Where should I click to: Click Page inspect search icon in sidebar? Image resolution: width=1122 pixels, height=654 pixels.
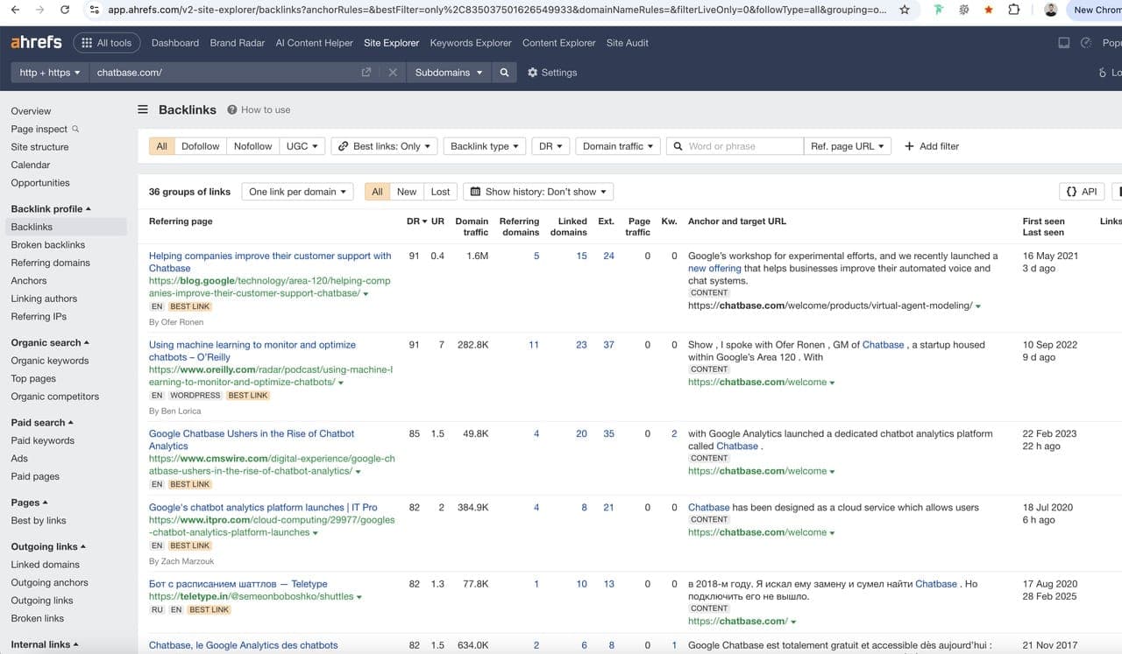pyautogui.click(x=75, y=129)
